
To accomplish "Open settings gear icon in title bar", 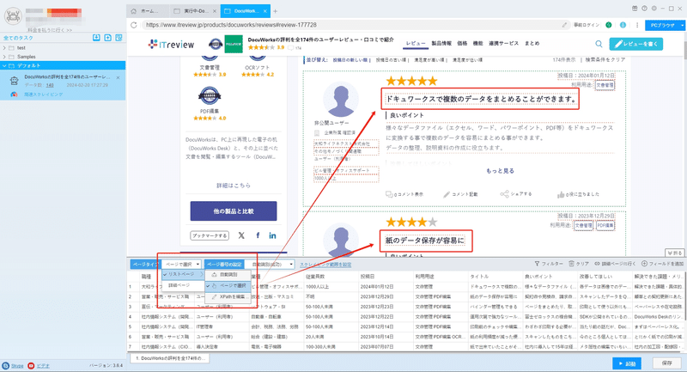I will coord(654,9).
